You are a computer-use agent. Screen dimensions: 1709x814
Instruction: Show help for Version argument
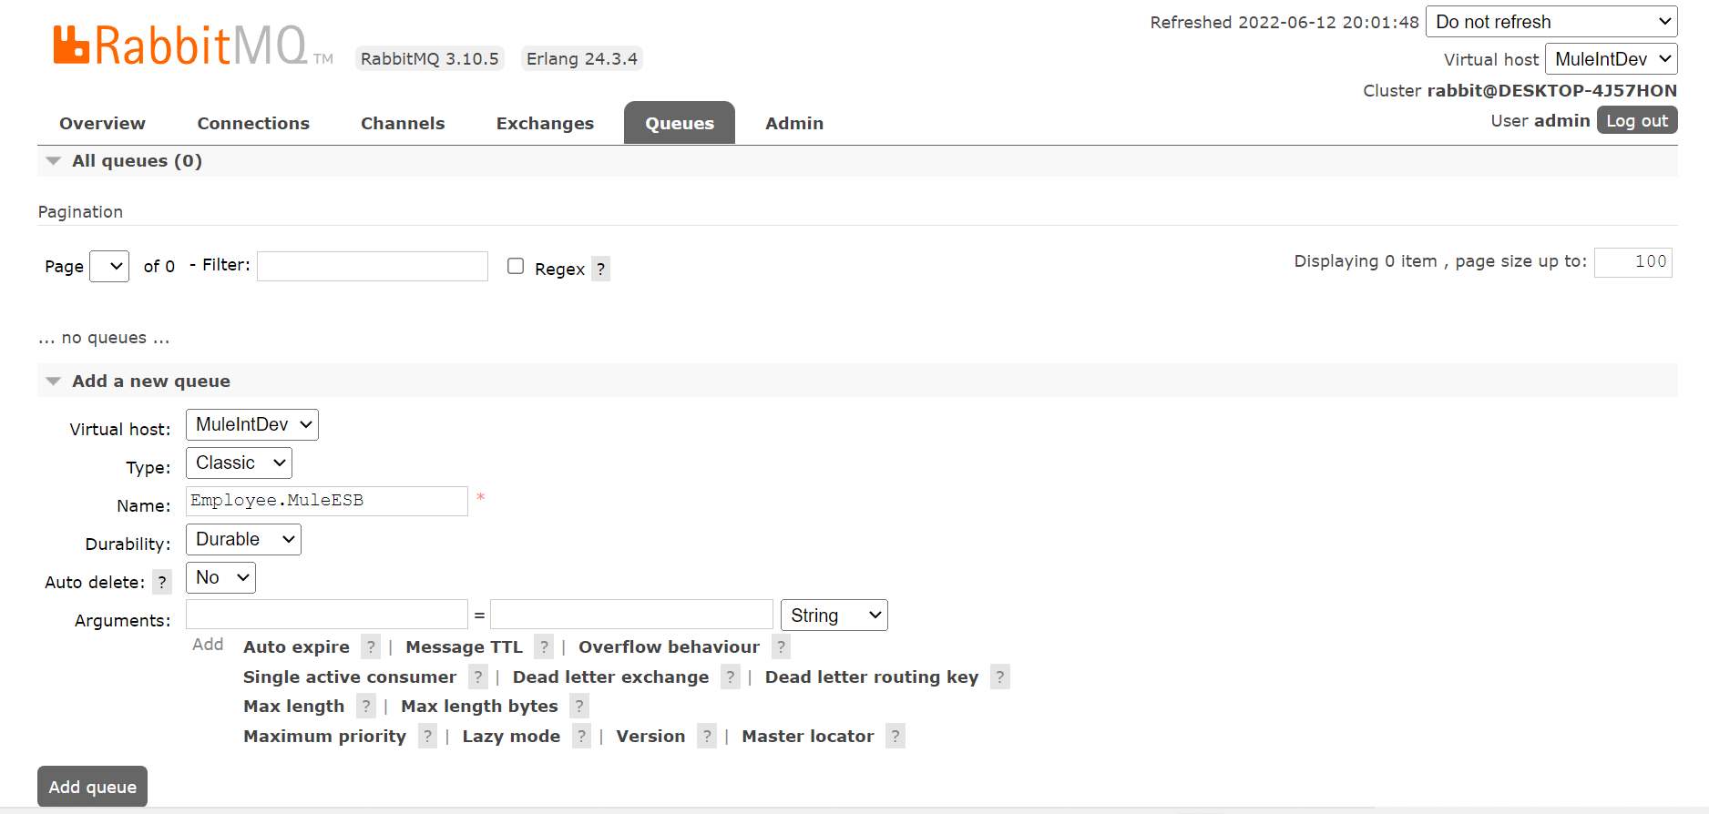coord(707,736)
